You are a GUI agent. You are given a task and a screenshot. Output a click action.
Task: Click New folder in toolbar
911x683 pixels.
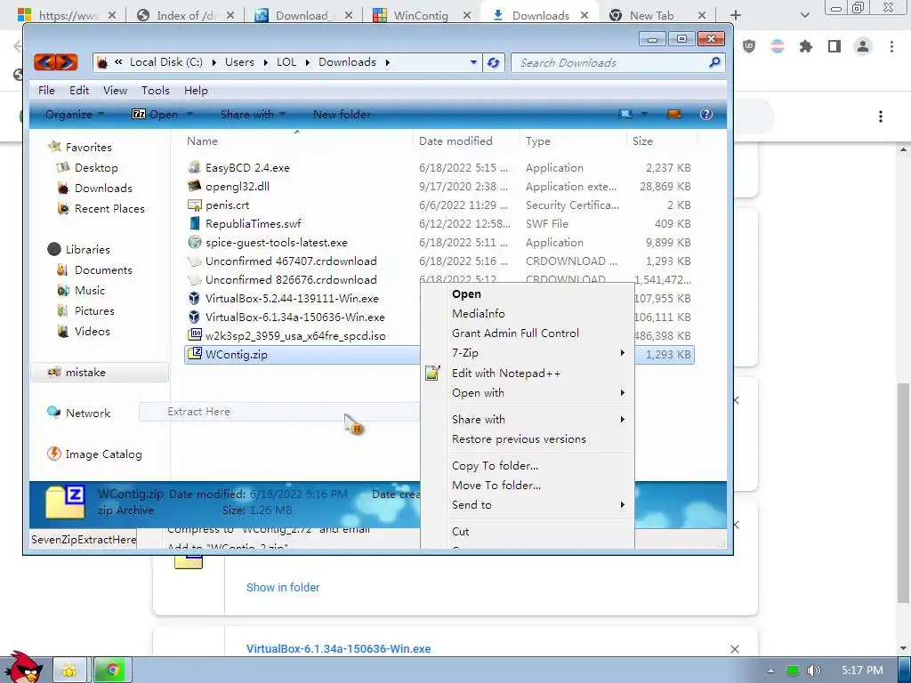(342, 115)
